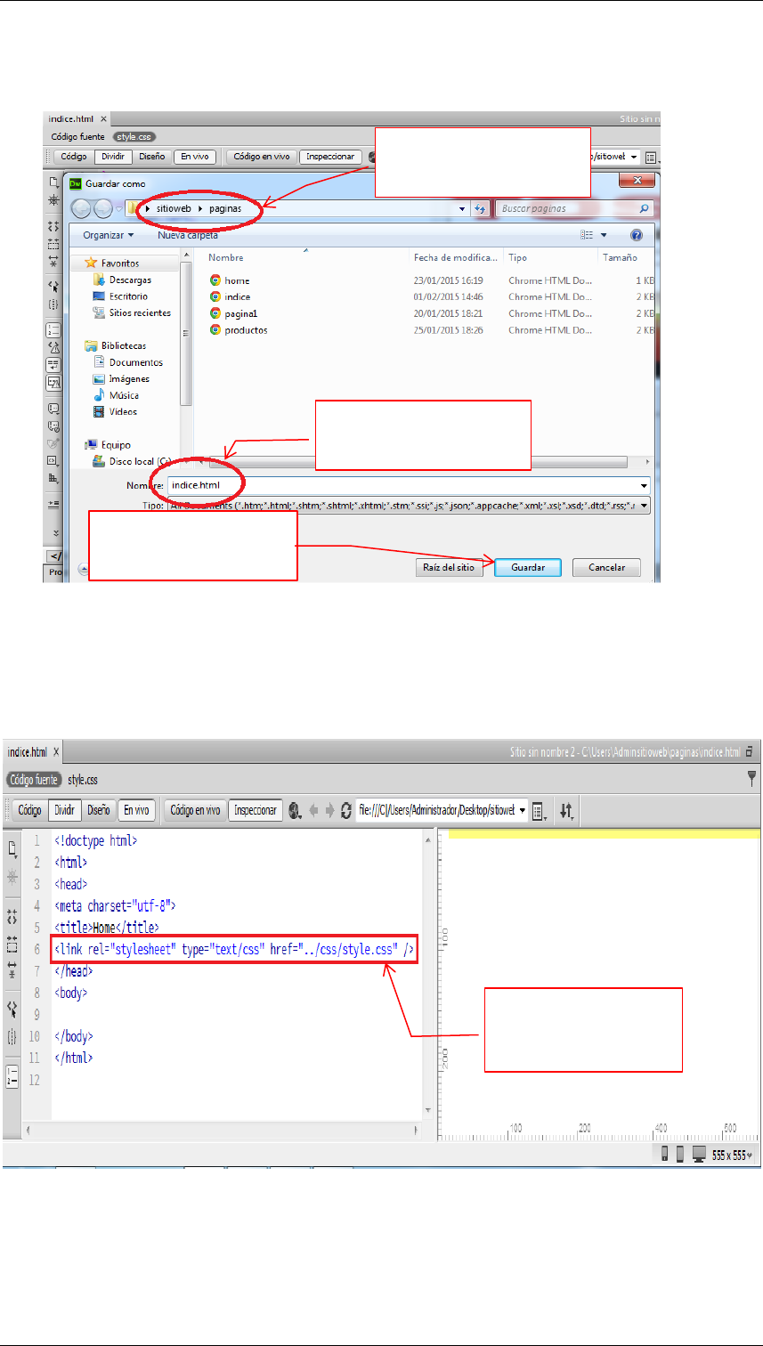
Task: Open the help icon in the save dialog
Action: (637, 235)
